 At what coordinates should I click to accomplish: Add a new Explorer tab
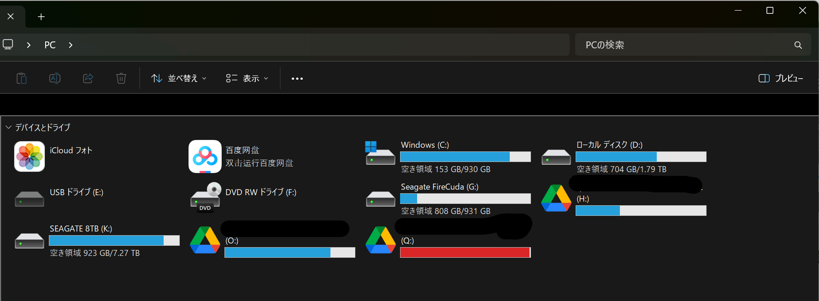[x=41, y=17]
